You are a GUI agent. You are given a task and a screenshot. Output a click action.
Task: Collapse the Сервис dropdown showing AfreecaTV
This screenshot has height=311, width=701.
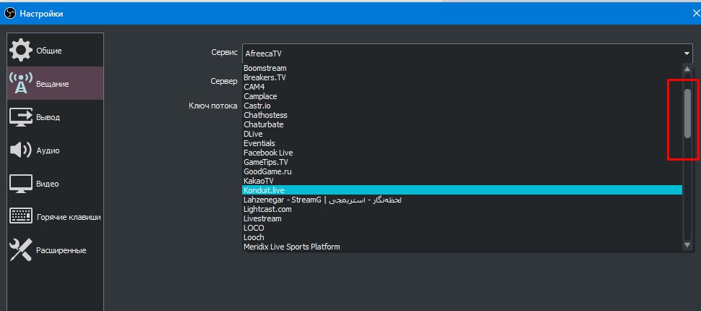coord(467,54)
